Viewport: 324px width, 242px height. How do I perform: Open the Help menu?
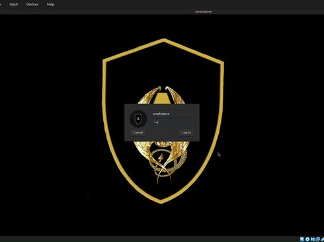click(x=50, y=4)
